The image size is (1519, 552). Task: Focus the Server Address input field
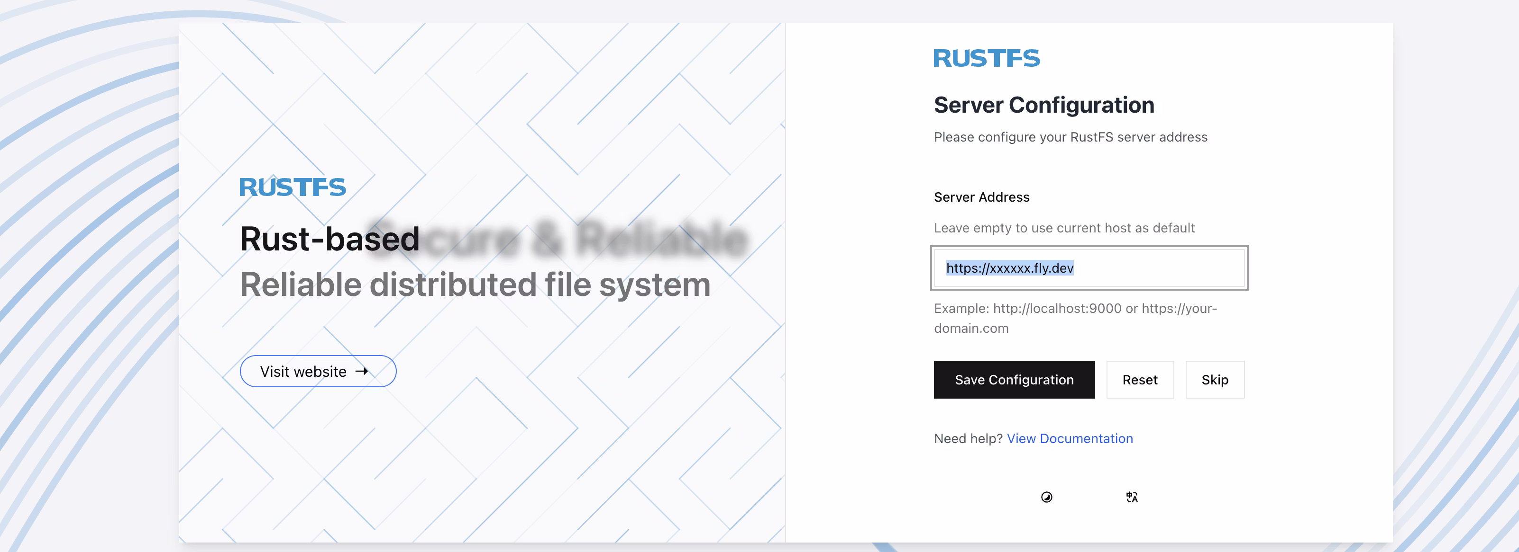click(1089, 268)
